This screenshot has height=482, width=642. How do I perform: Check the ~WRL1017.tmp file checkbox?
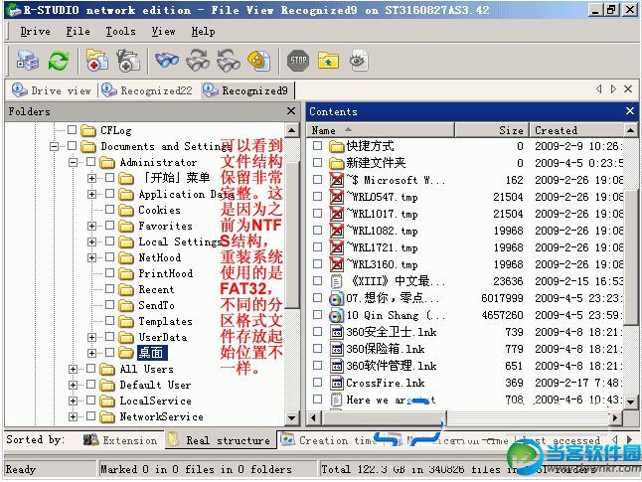point(317,213)
